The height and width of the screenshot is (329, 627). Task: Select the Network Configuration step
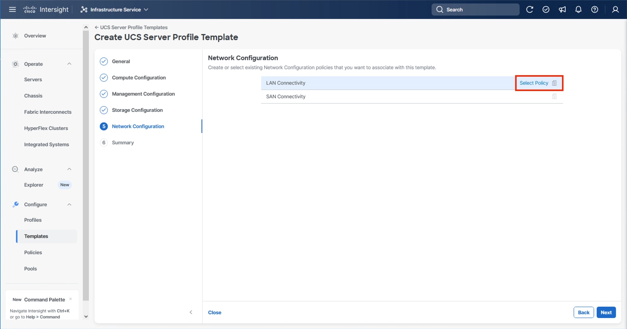coord(138,127)
